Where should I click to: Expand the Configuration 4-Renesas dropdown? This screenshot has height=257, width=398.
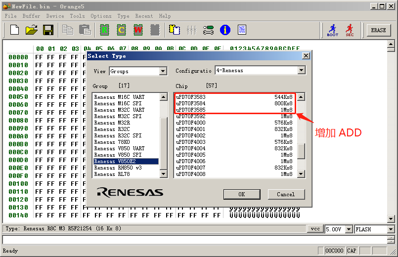click(301, 71)
